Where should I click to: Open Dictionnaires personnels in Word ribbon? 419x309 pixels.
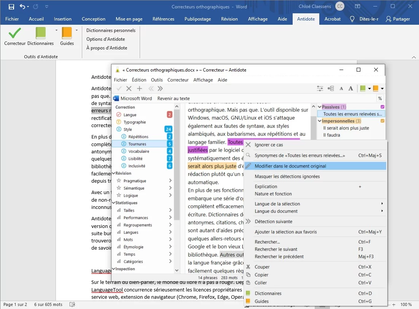(111, 30)
